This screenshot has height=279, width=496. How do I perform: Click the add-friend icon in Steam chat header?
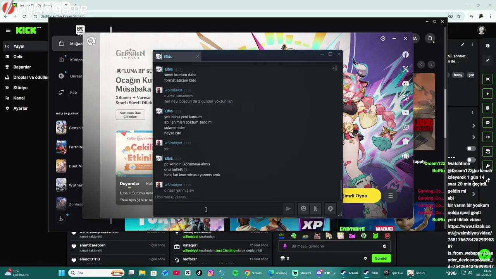pos(334,68)
